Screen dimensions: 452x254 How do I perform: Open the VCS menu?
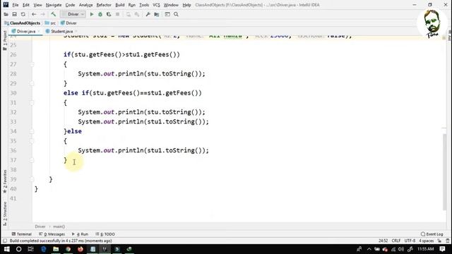tap(156, 5)
